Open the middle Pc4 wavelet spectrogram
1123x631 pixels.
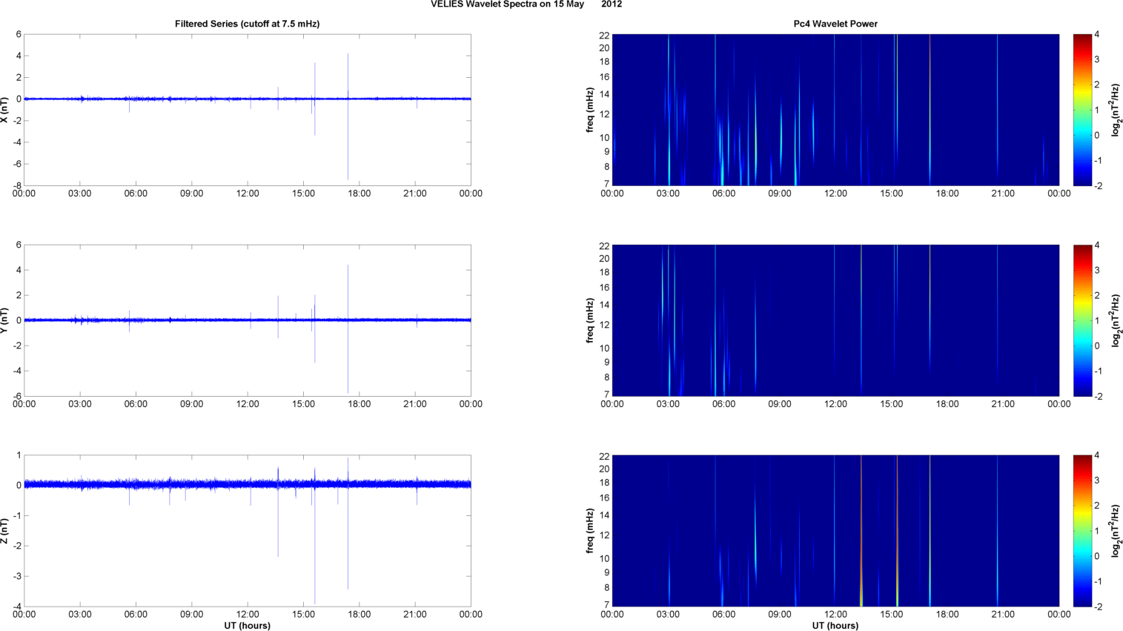click(x=835, y=320)
